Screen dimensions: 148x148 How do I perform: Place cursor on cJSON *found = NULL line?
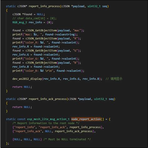point(29,14)
